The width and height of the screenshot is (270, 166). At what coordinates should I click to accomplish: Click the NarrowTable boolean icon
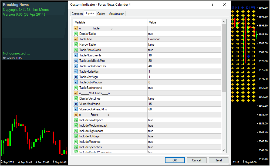[76, 45]
